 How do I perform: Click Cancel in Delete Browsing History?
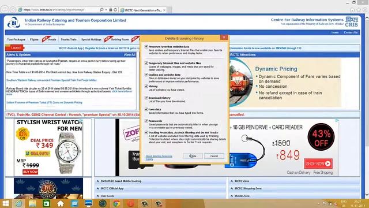[x=214, y=156]
